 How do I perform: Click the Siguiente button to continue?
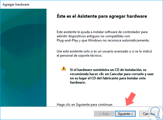[x=125, y=114]
